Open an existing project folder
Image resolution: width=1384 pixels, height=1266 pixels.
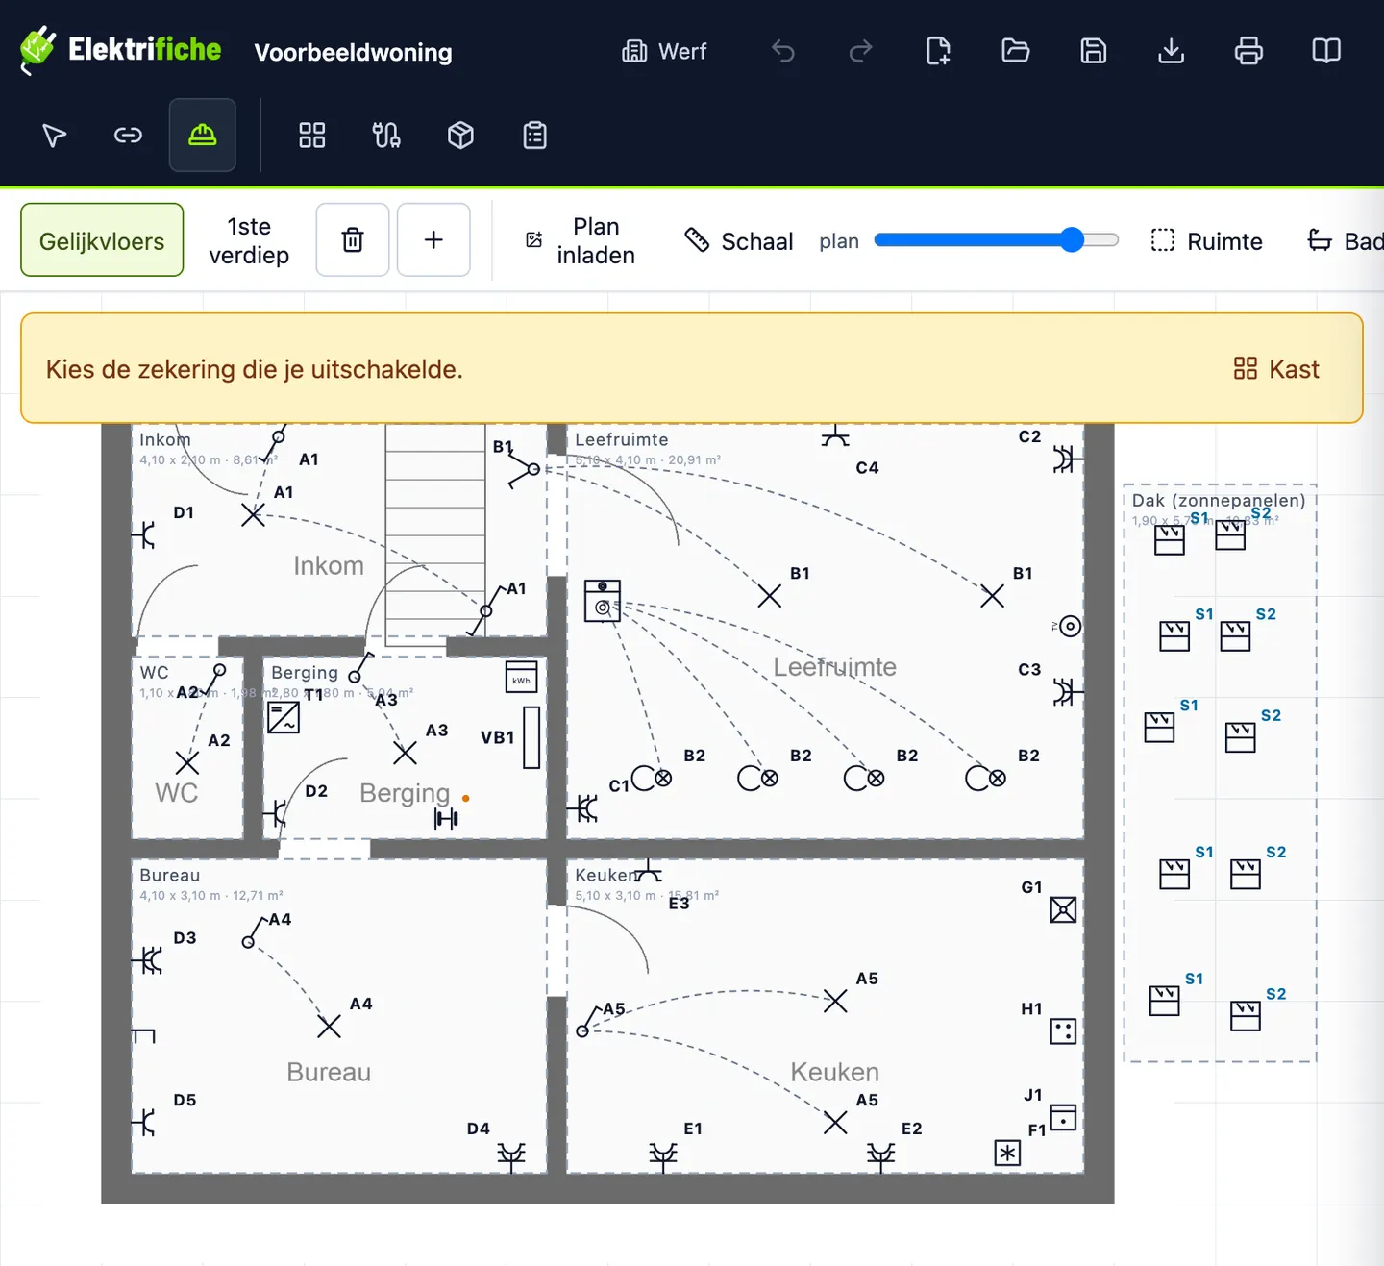point(1016,51)
